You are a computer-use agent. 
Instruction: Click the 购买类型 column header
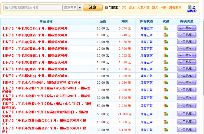[187, 21]
